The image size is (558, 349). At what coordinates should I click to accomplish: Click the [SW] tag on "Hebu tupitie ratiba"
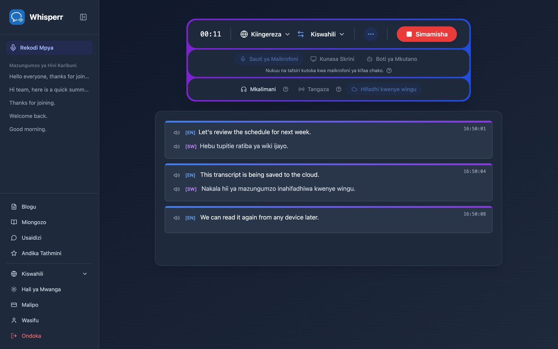[x=191, y=147]
